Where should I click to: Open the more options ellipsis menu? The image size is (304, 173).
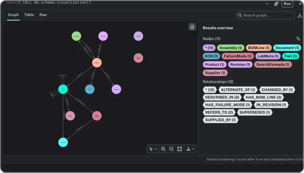(267, 4)
